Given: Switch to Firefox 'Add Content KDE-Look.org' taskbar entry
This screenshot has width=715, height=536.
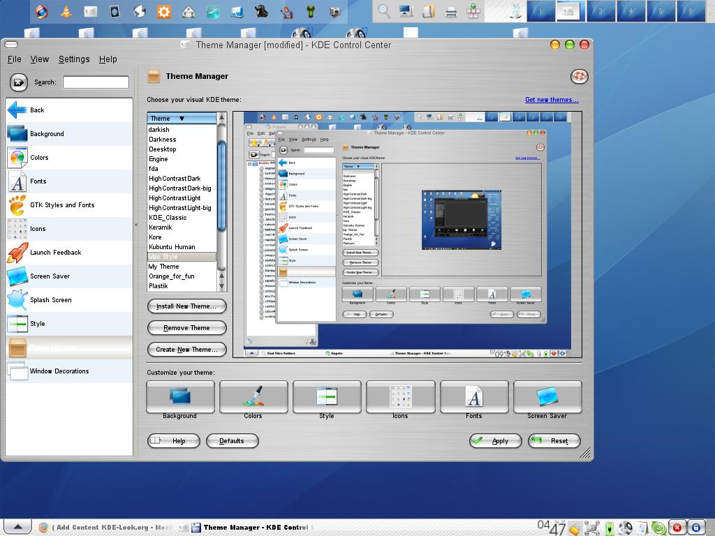Looking at the screenshot, I should (x=106, y=528).
